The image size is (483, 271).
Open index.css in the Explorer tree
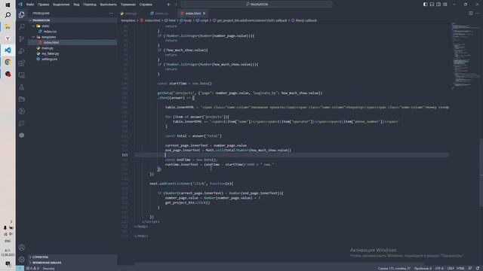72,32
